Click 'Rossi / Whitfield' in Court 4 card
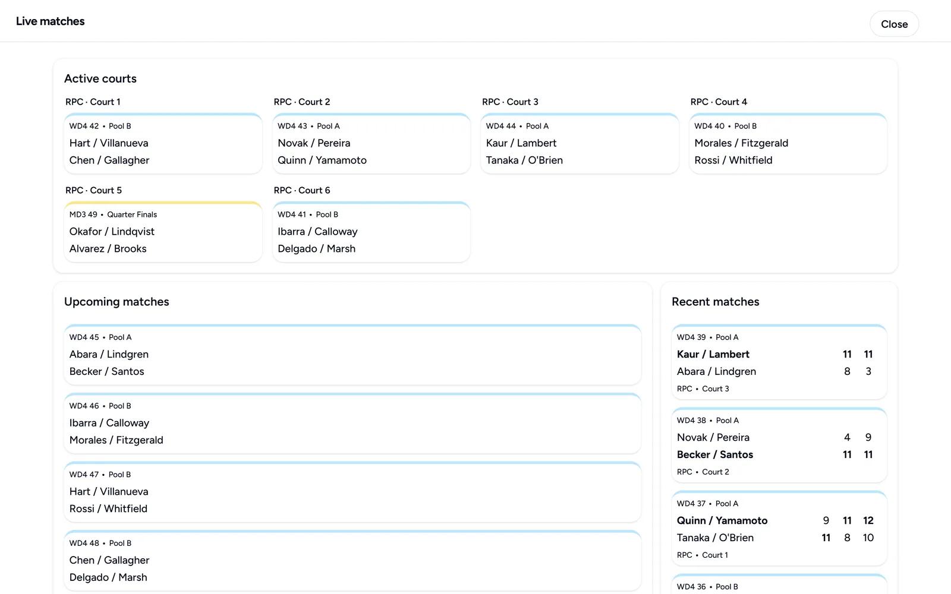 point(733,160)
